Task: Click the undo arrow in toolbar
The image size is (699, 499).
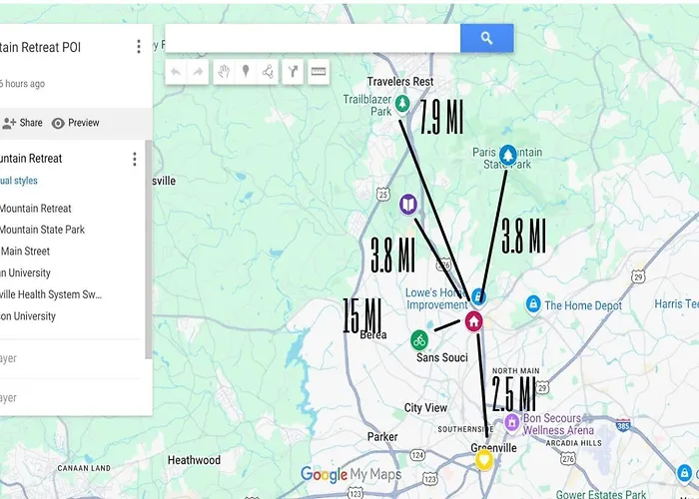Action: tap(176, 72)
